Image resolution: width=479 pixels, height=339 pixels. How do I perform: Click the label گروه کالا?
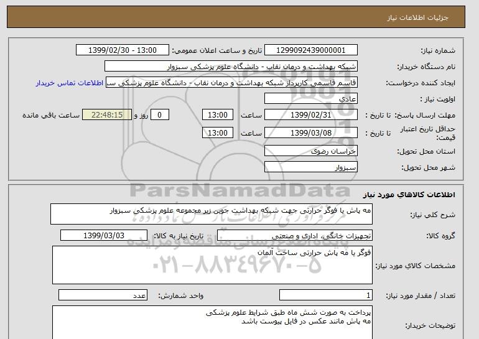(x=441, y=236)
